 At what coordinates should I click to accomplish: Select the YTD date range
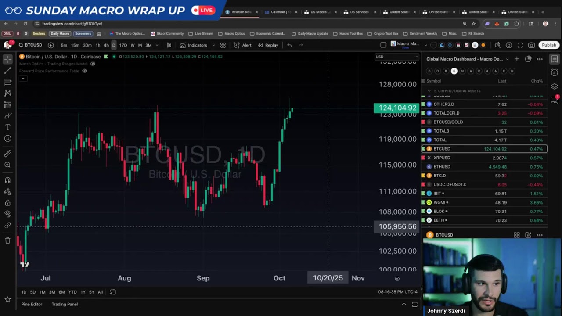point(72,292)
